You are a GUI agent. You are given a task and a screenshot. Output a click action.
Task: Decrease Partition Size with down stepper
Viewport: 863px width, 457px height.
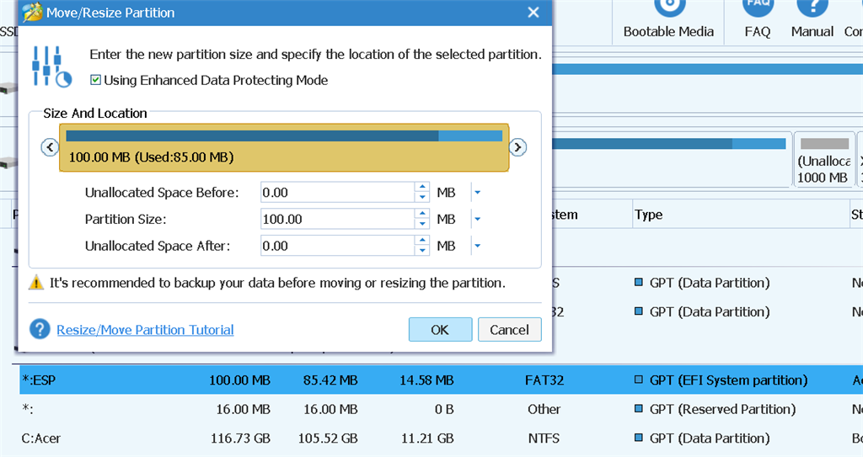tap(422, 224)
